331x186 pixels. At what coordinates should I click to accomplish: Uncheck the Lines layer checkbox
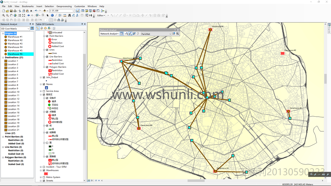(x=47, y=50)
